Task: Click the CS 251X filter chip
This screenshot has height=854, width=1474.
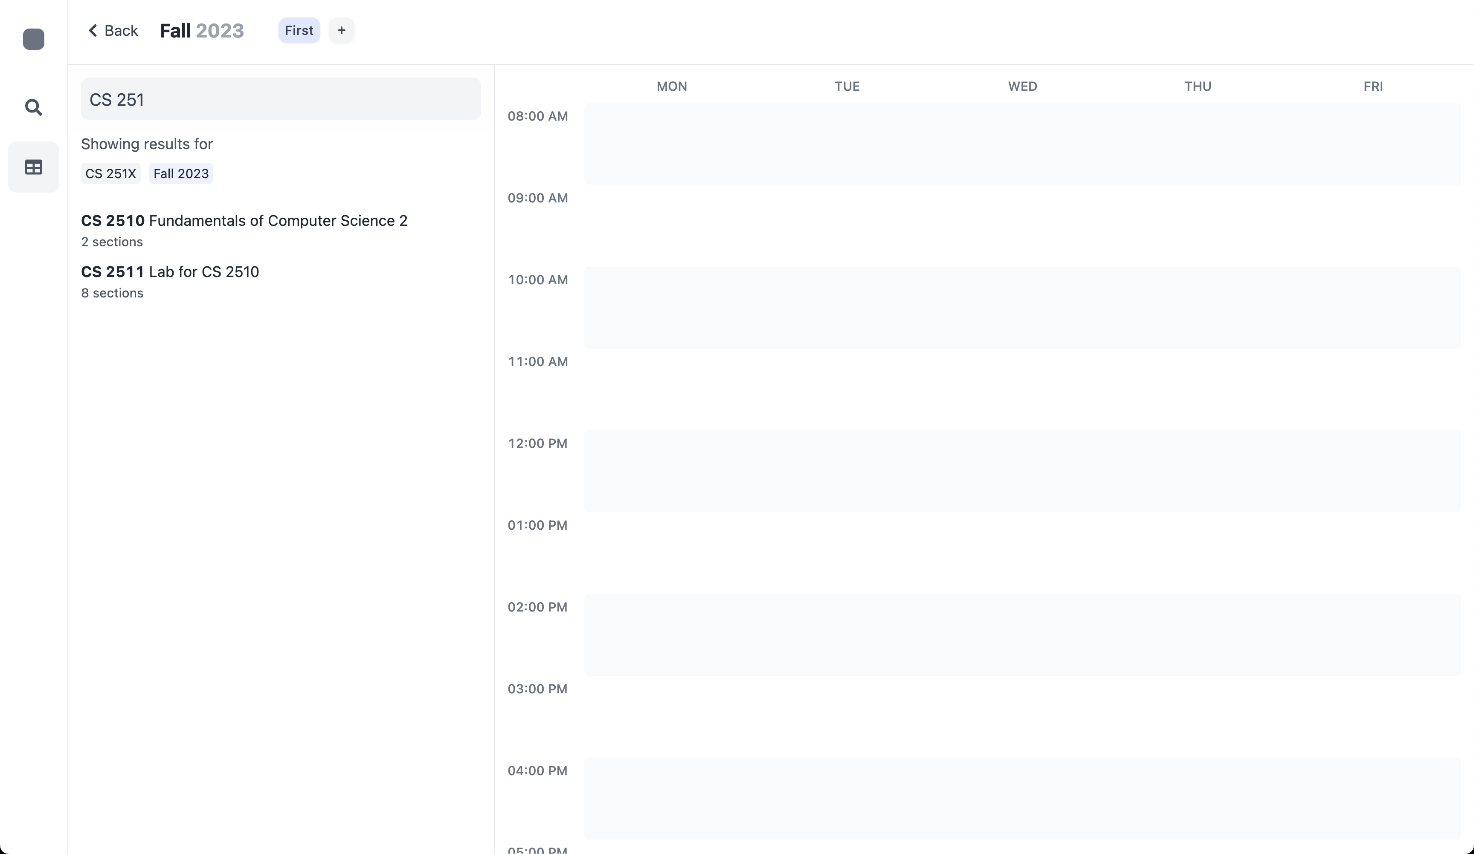Action: (110, 173)
